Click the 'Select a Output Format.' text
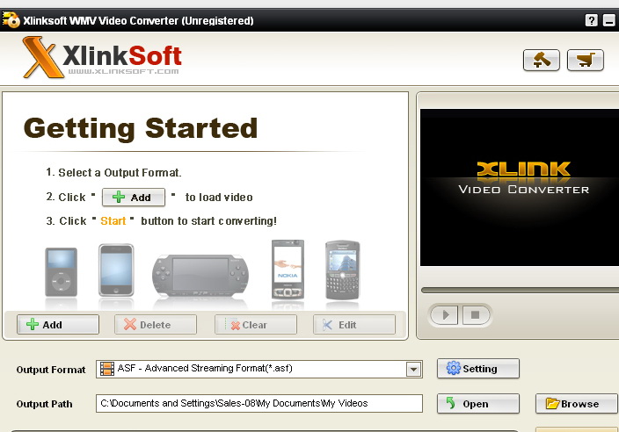Viewport: 619px width, 432px height. point(120,173)
